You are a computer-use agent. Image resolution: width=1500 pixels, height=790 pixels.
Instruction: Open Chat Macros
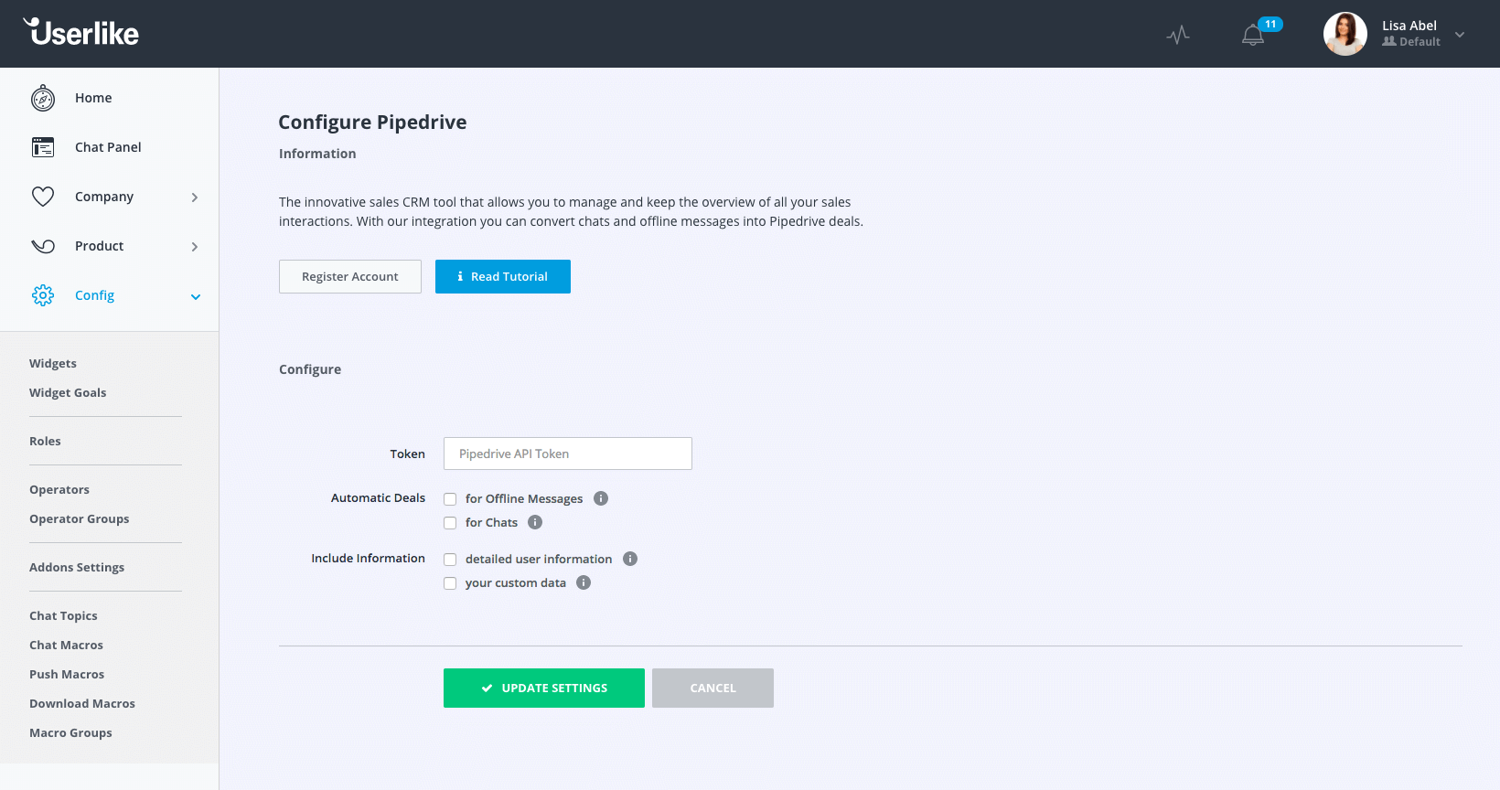click(x=66, y=646)
